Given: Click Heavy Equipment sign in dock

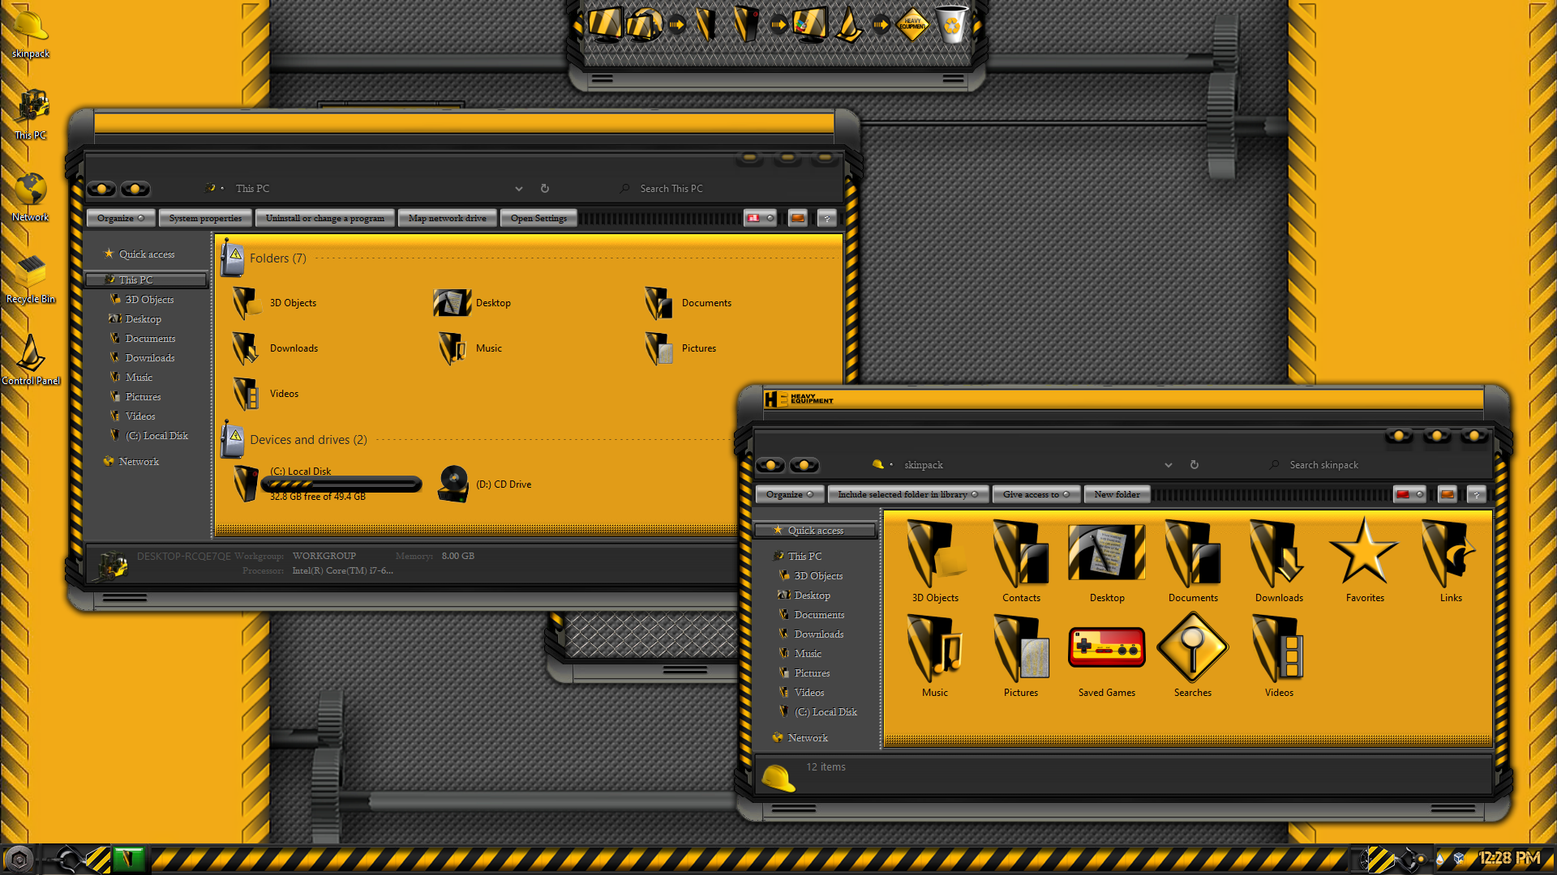Looking at the screenshot, I should click(912, 24).
